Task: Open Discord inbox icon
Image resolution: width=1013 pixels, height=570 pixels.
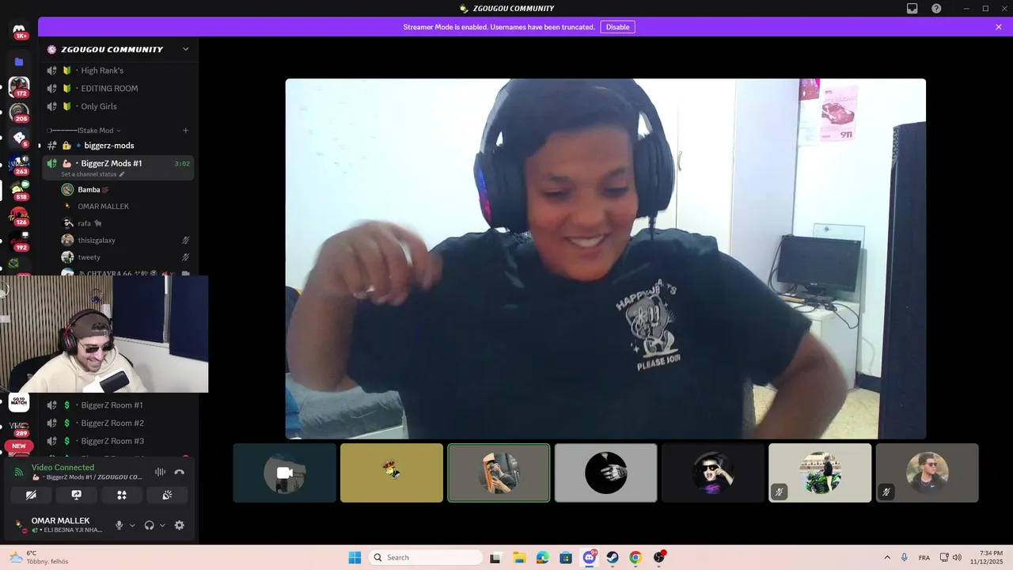Action: [x=912, y=8]
